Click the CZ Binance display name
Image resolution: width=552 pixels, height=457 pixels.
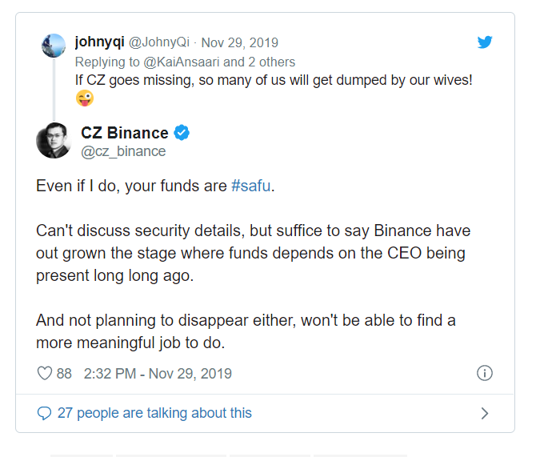[x=125, y=133]
